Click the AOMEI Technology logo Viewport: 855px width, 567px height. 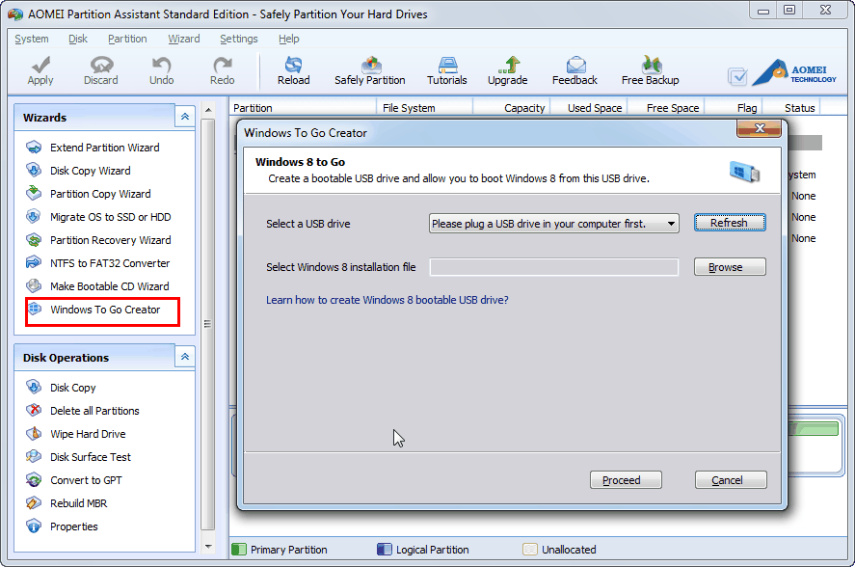(x=794, y=72)
